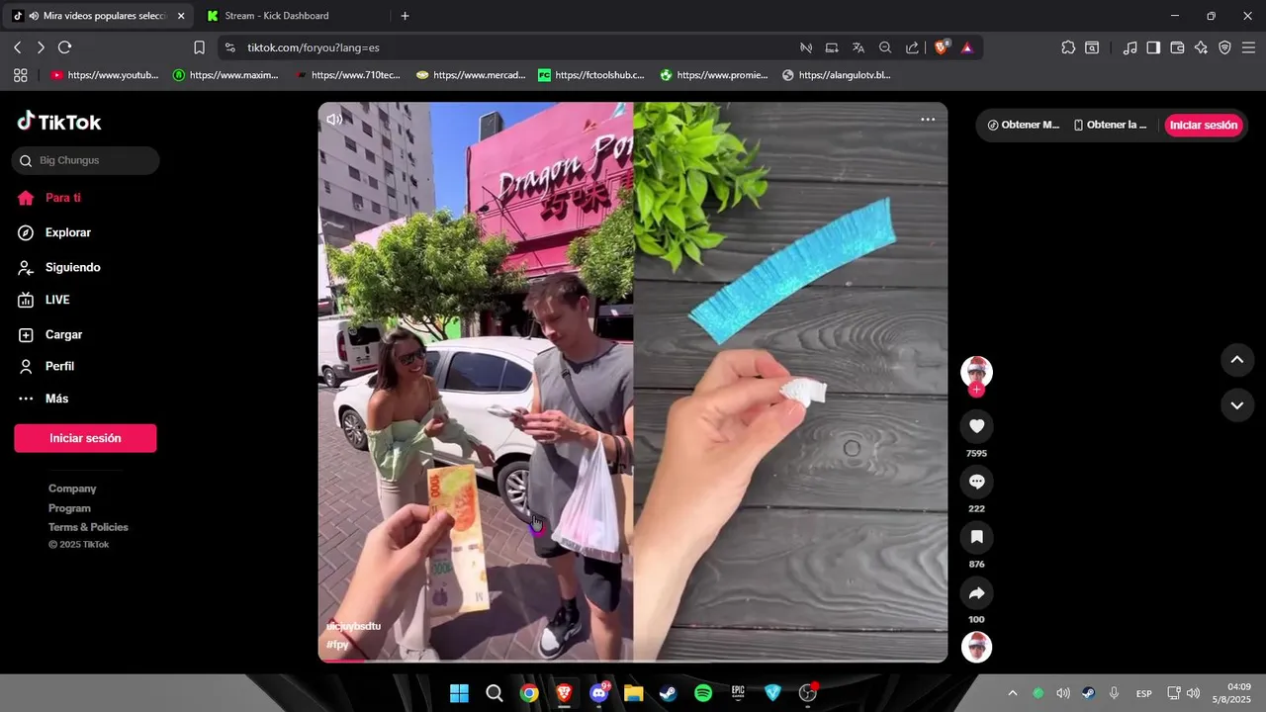
Task: Seek using the video progress bar
Action: (633, 661)
